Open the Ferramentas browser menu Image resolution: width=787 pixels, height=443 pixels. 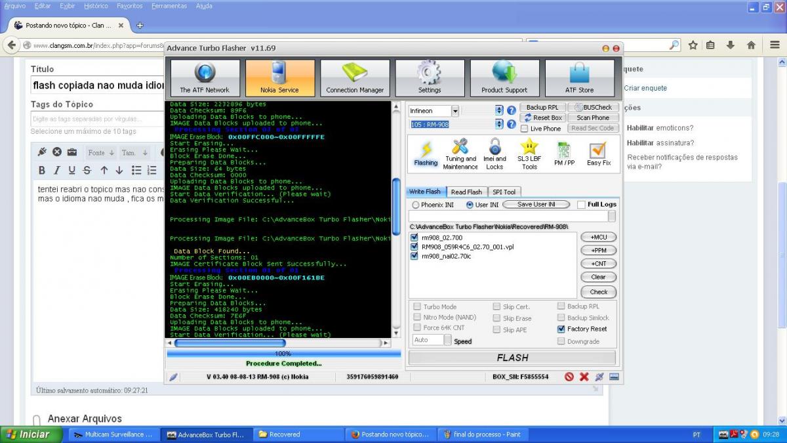coord(169,6)
